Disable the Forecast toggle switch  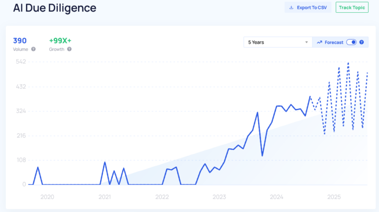click(x=351, y=42)
